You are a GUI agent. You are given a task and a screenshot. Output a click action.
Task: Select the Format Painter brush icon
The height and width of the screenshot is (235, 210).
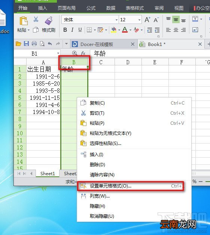[49, 21]
